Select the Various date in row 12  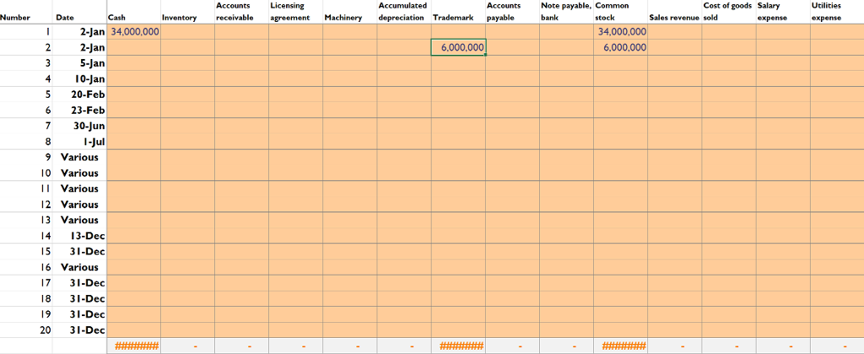[80, 205]
